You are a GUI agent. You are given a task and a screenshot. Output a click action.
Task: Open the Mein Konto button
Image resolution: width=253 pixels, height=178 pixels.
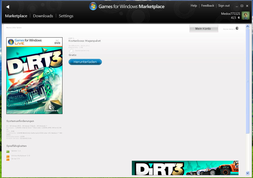pyautogui.click(x=204, y=28)
